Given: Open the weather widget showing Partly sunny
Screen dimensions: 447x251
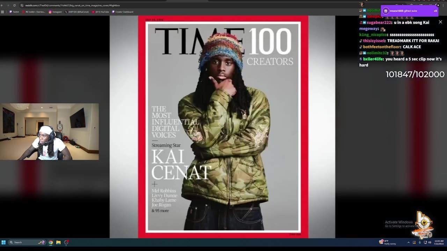Looking at the screenshot, I should click(388, 242).
